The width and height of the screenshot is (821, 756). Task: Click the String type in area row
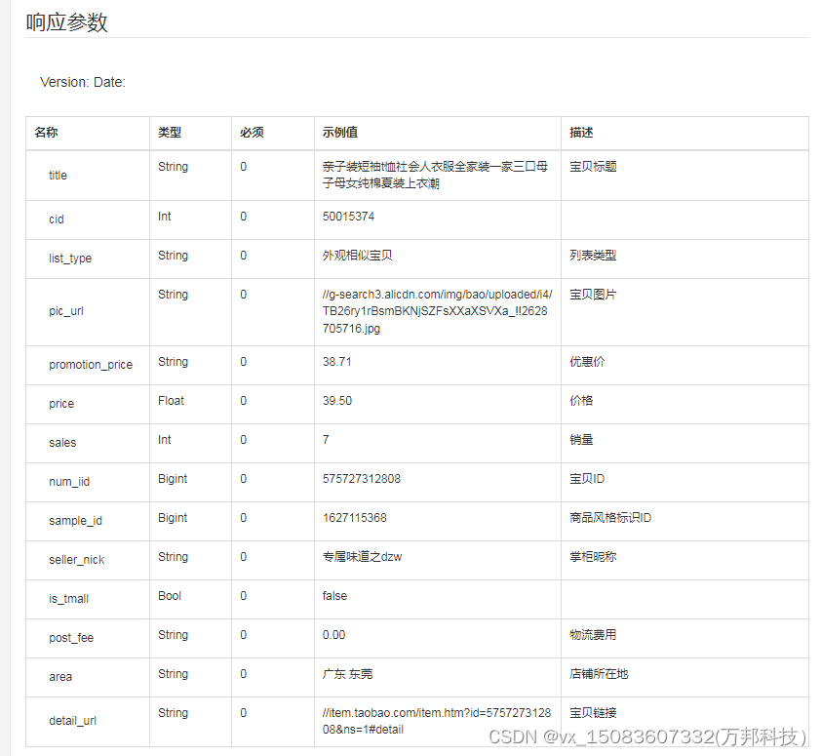point(173,674)
